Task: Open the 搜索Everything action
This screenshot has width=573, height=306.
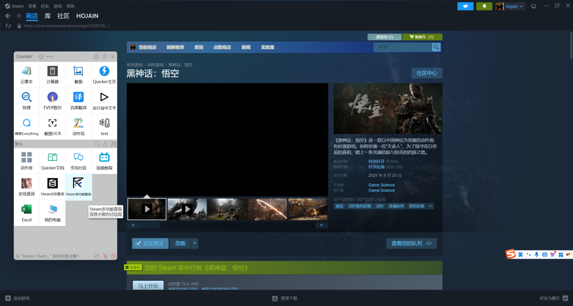Action: pyautogui.click(x=27, y=127)
